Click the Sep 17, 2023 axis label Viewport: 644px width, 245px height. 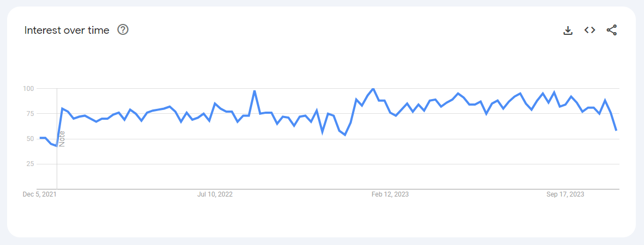pyautogui.click(x=565, y=194)
